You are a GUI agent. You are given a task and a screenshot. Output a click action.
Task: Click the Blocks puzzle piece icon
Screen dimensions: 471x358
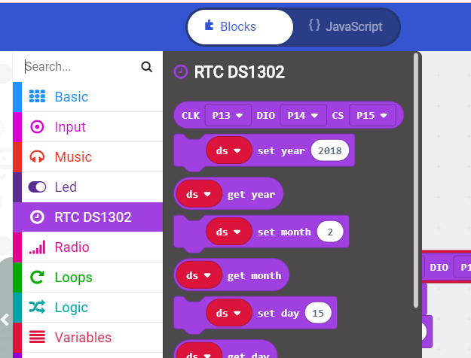pyautogui.click(x=209, y=26)
